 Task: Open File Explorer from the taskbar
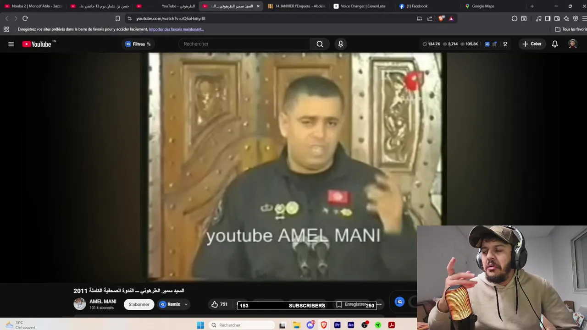click(297, 325)
